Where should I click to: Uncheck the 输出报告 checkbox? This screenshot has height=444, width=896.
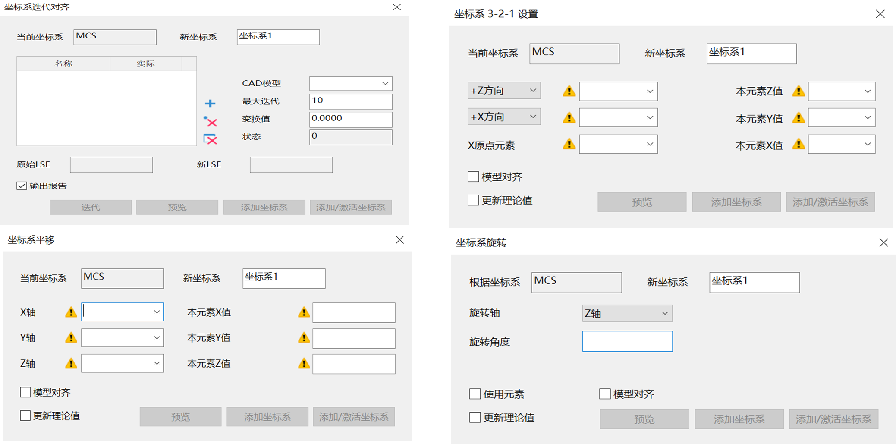22,186
